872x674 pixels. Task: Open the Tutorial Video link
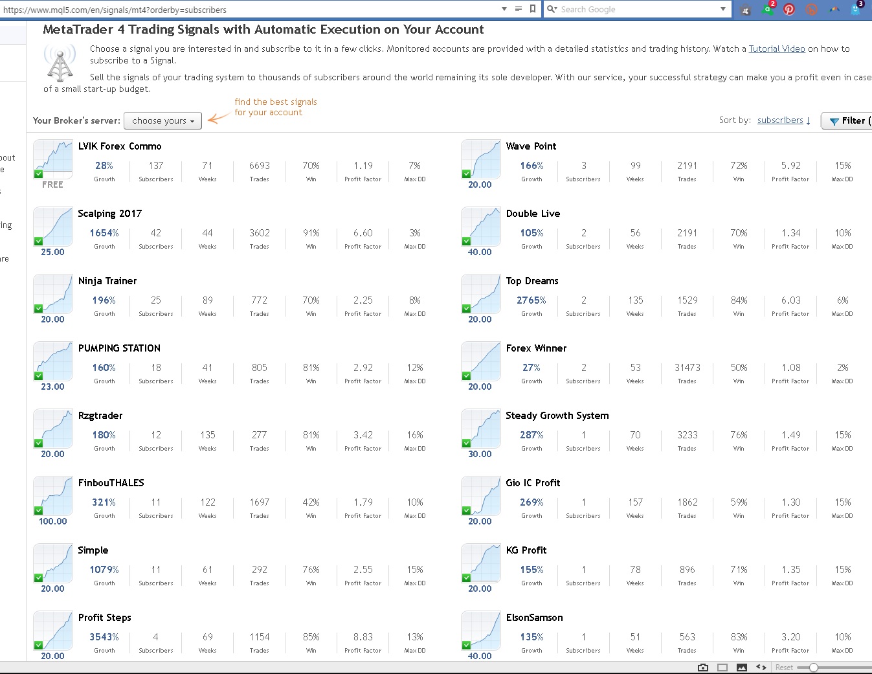[x=777, y=49]
